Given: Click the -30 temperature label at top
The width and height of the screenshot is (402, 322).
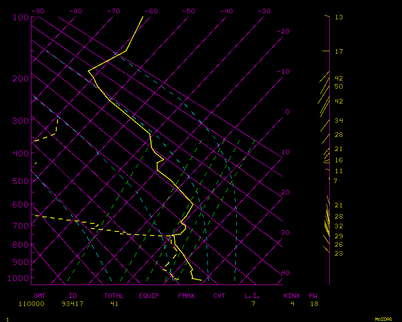Looking at the screenshot, I should click(x=264, y=11).
